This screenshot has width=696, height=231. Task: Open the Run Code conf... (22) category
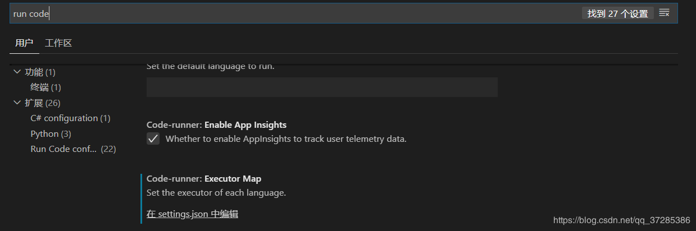coord(73,149)
